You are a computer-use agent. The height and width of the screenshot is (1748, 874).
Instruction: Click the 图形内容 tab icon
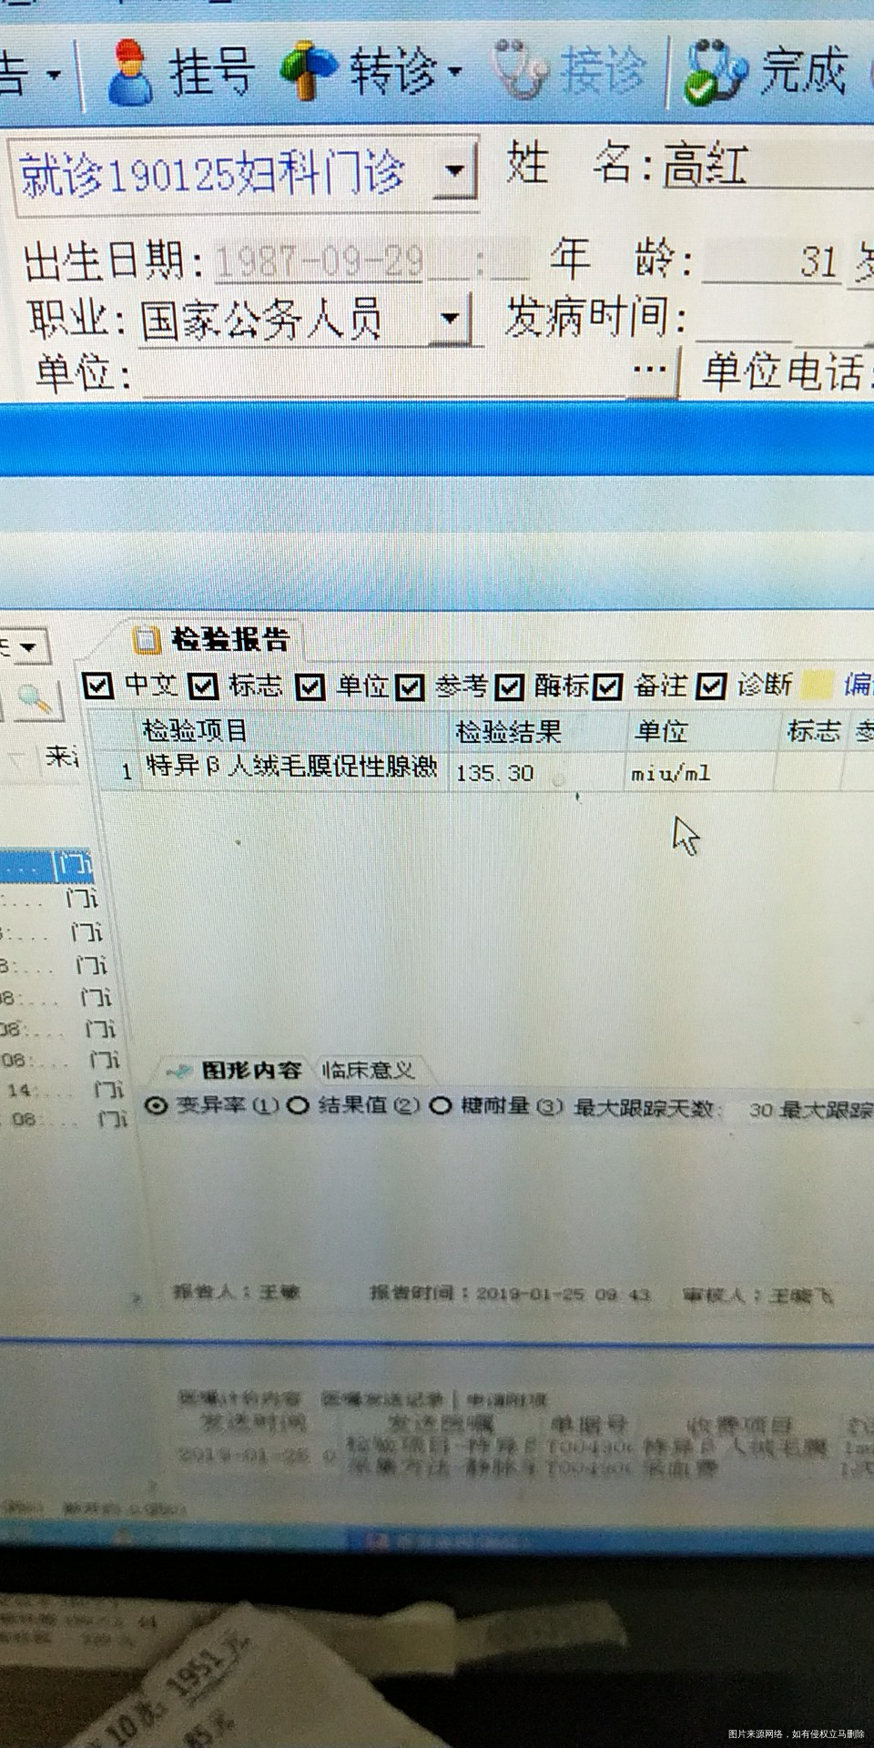click(180, 1072)
